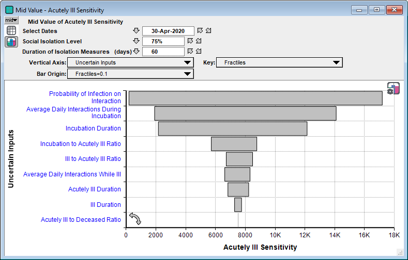Step to next value for Select Dates

pos(208,30)
